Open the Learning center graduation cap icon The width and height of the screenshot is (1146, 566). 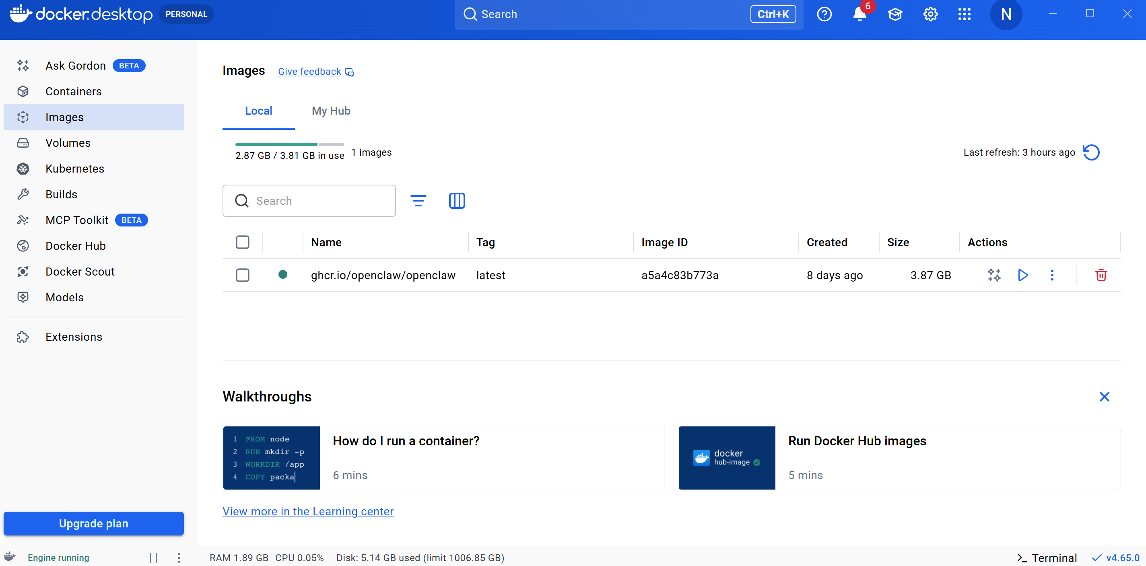click(895, 14)
